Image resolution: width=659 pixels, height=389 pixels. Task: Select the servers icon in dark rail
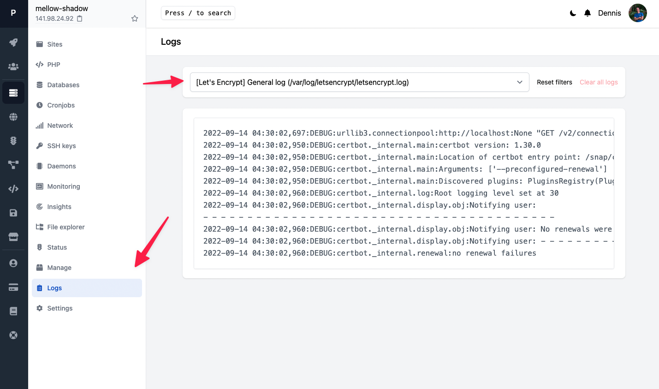coord(13,93)
